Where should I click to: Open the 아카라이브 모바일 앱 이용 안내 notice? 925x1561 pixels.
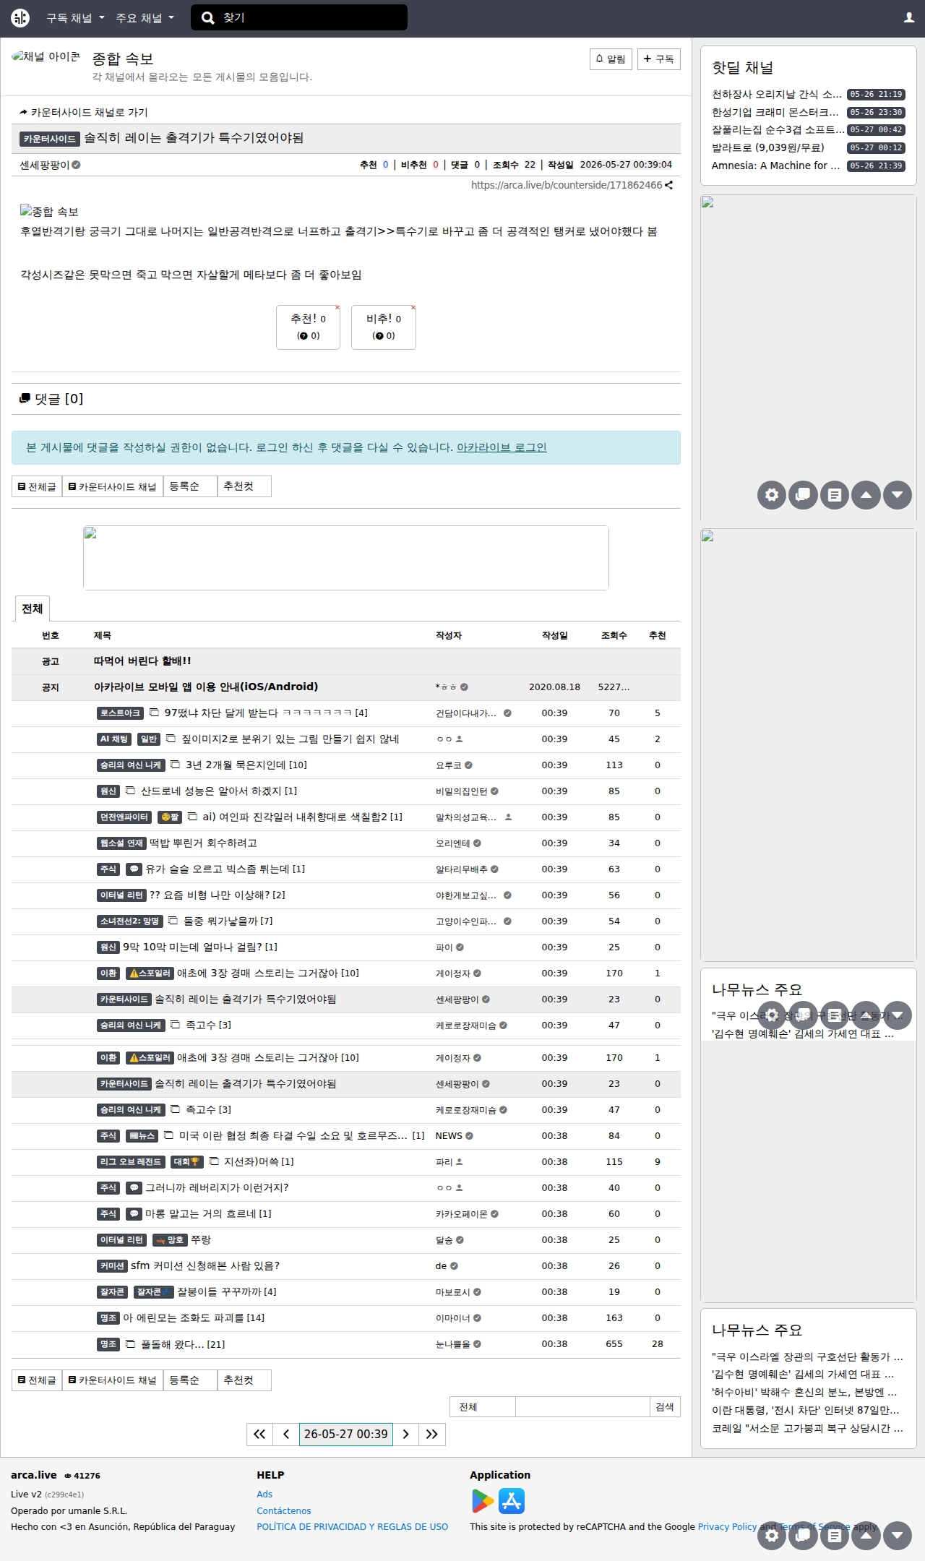[206, 687]
